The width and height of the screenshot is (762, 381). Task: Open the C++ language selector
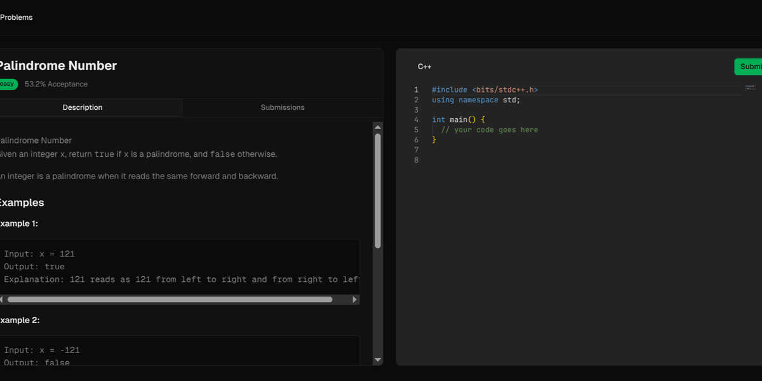(424, 67)
